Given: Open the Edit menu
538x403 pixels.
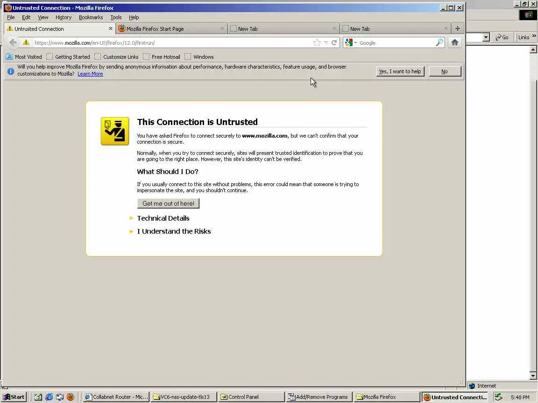Looking at the screenshot, I should pos(26,17).
